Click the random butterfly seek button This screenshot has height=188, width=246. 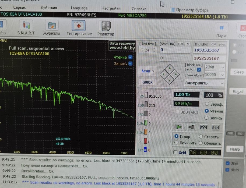pyautogui.click(x=204, y=127)
